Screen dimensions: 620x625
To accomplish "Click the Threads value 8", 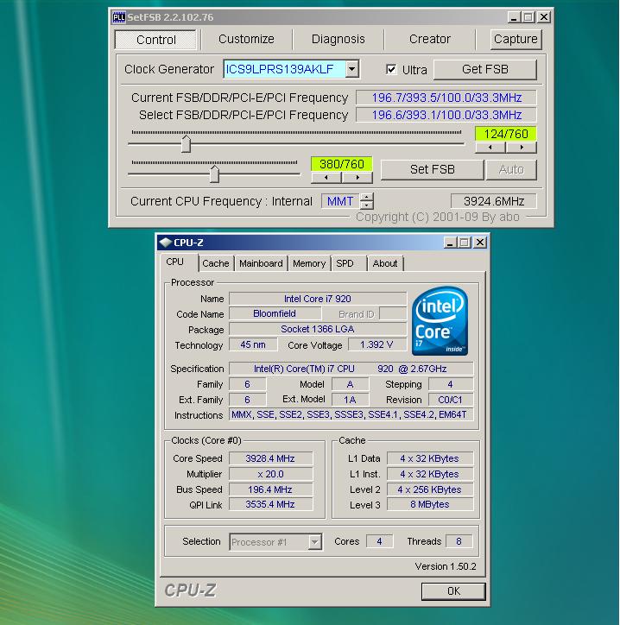I will click(459, 541).
